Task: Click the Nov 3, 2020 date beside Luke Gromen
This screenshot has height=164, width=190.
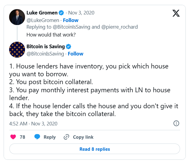Action: (x=81, y=13)
